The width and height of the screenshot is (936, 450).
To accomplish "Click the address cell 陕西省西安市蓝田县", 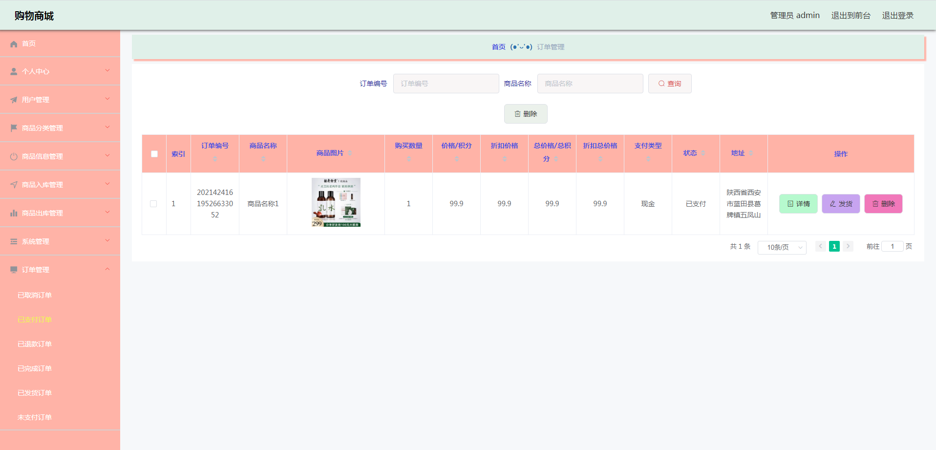I will pos(744,204).
